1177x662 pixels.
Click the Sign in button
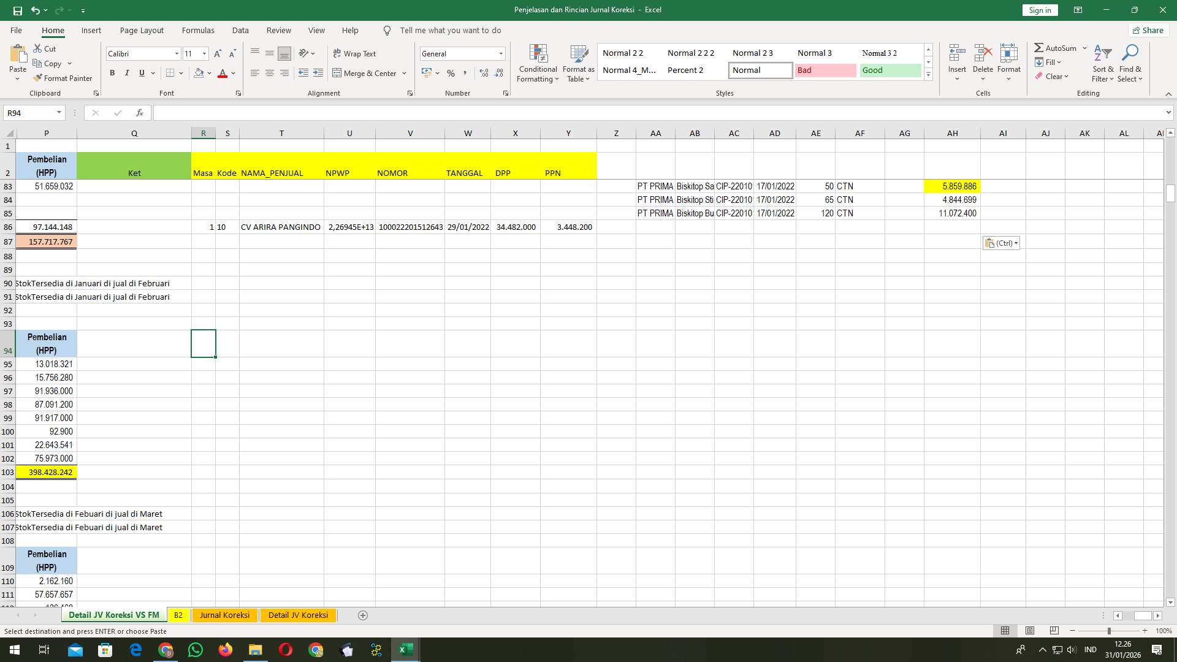click(1039, 10)
